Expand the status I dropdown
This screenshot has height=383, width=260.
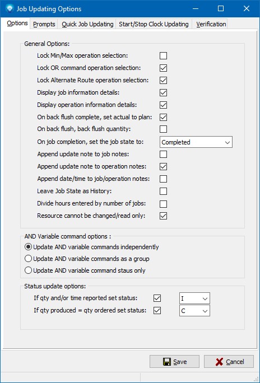pyautogui.click(x=194, y=298)
